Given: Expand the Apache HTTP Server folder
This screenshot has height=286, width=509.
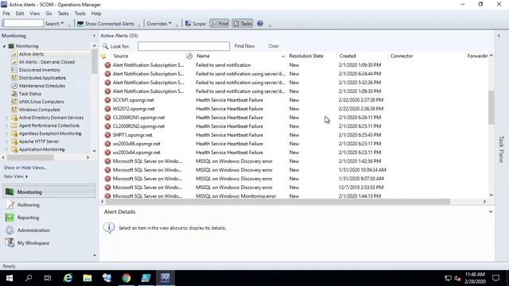Looking at the screenshot, I should pos(7,141).
